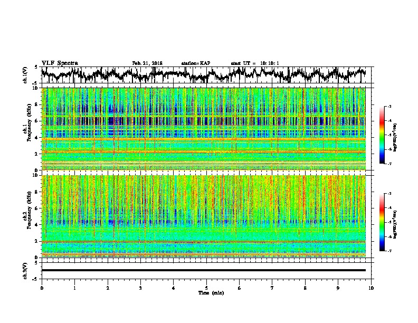The image size is (418, 323).
Task: Click time axis tick label "8"
Action: pyautogui.click(x=305, y=288)
